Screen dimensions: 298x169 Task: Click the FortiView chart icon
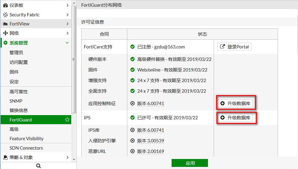5,24
